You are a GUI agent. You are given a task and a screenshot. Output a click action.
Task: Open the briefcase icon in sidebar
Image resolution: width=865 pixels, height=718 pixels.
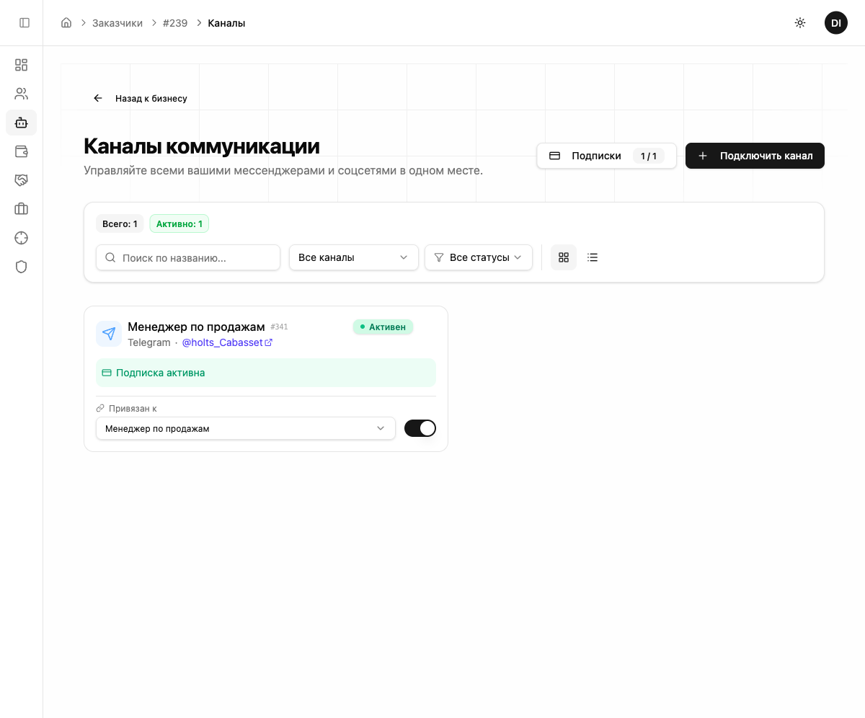point(22,209)
